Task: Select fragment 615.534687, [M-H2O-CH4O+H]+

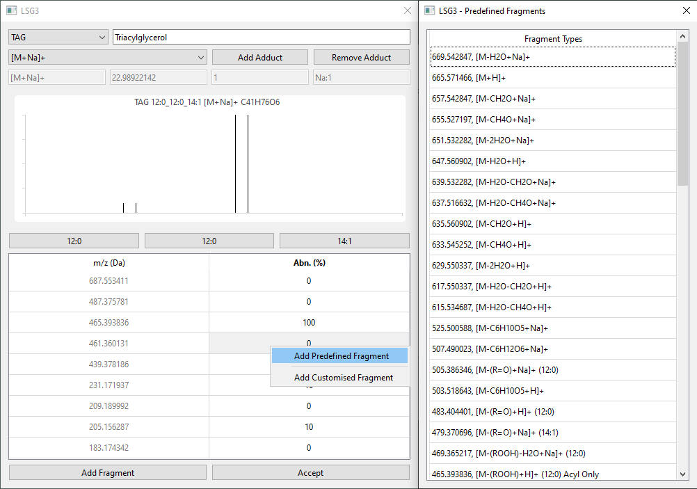Action: click(553, 307)
